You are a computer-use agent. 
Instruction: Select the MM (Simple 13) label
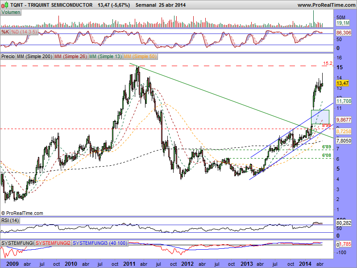coord(105,56)
